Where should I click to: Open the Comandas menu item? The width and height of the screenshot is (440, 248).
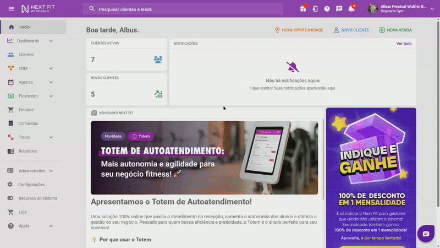point(33,123)
